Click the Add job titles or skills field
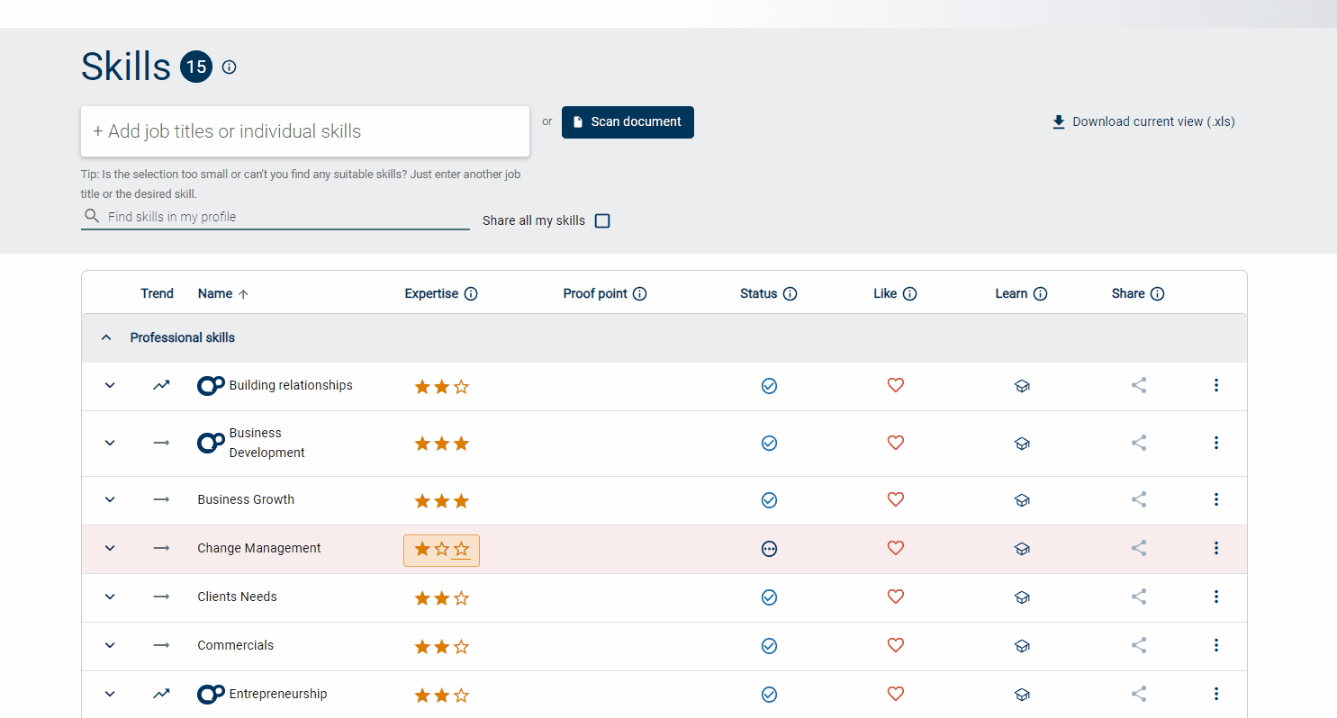 coord(305,130)
